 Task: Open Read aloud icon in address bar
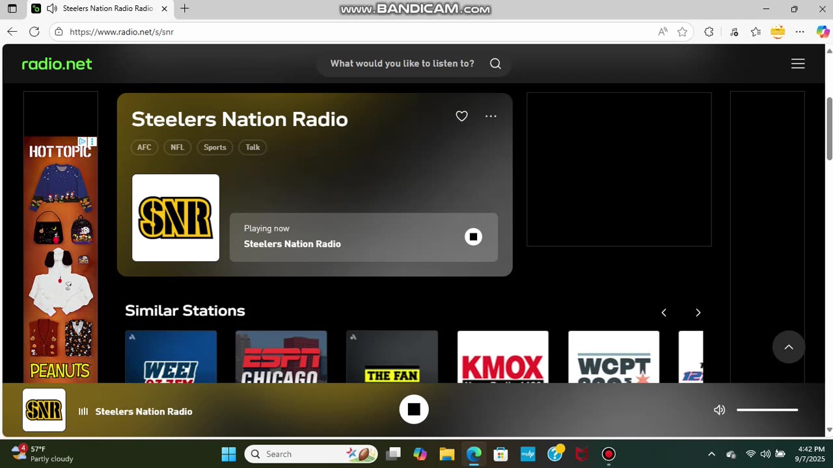coord(662,32)
